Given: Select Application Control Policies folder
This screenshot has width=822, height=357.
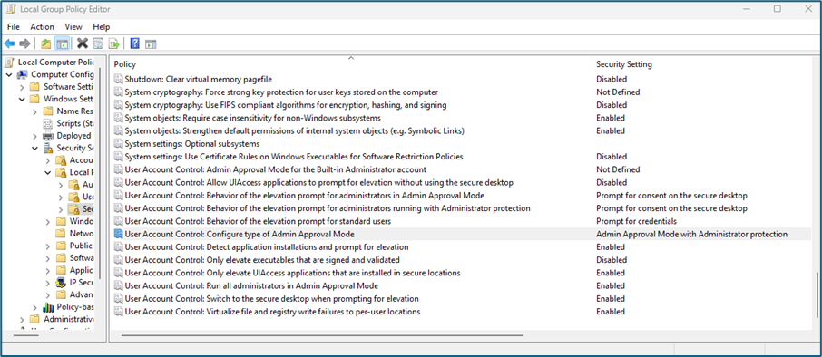Looking at the screenshot, I should [x=74, y=270].
